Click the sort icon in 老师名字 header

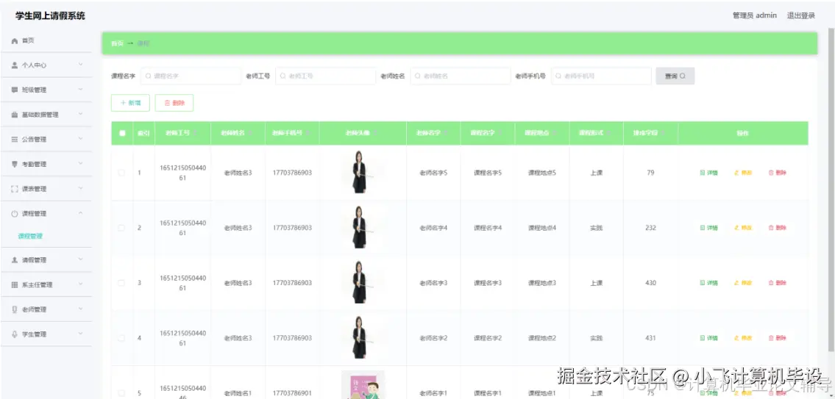coord(447,133)
